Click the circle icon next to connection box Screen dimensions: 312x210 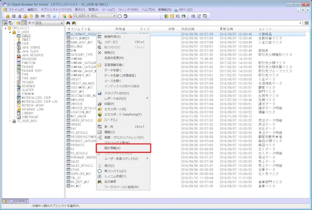tap(119, 16)
